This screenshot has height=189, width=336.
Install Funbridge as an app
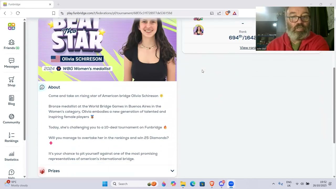pyautogui.click(x=212, y=13)
